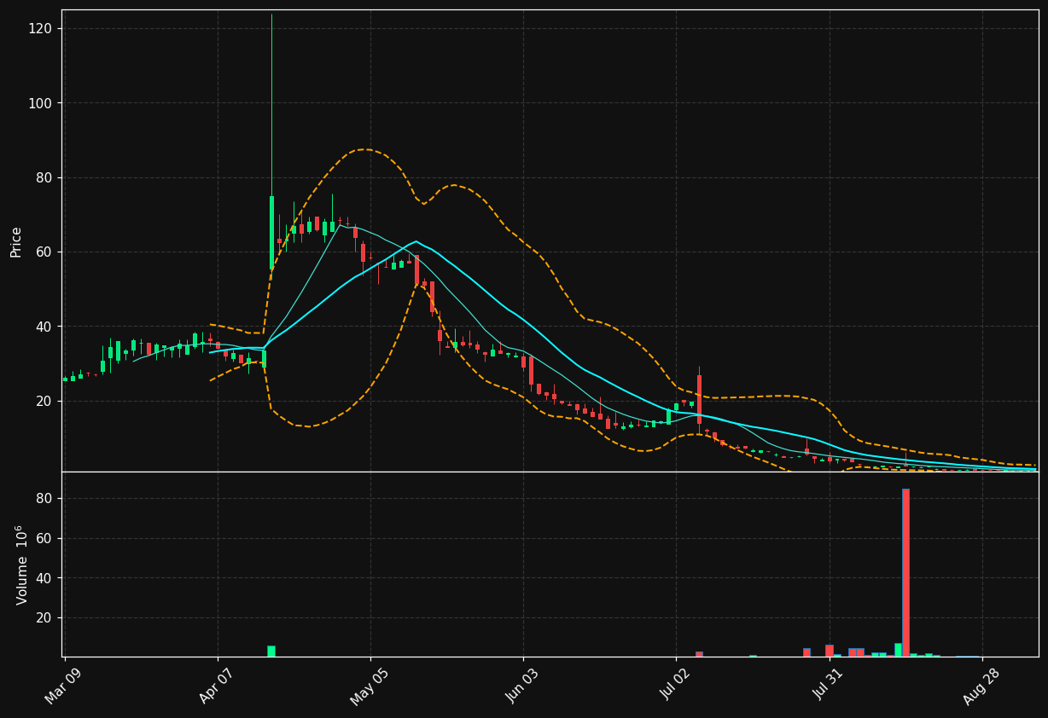Select the "60" tick on the Volume axis

[x=44, y=538]
